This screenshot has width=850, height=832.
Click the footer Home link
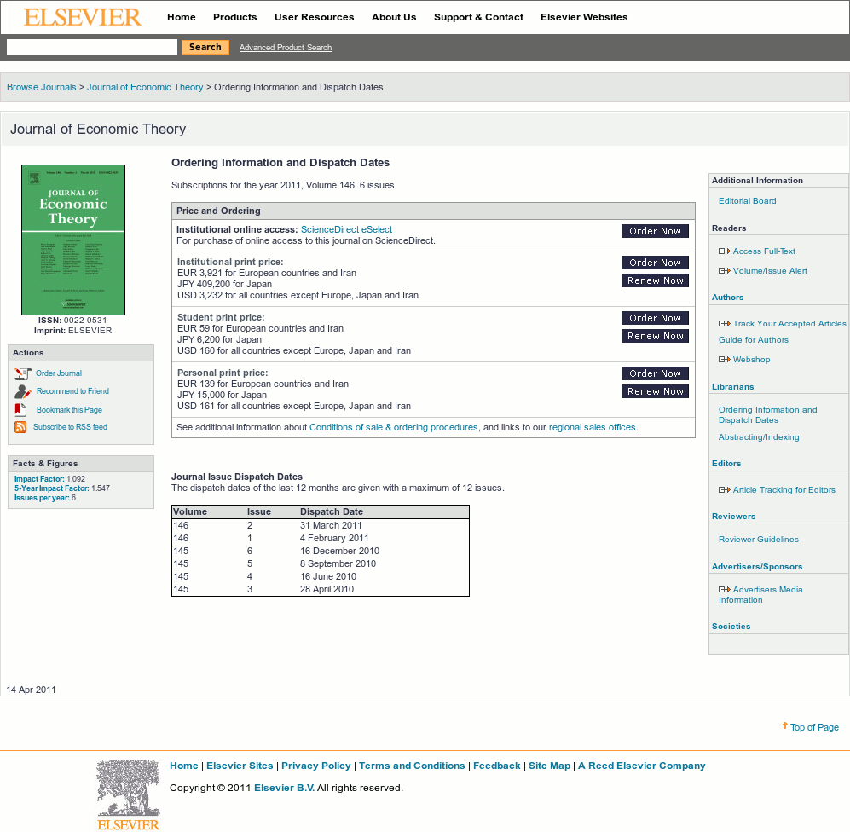[184, 766]
